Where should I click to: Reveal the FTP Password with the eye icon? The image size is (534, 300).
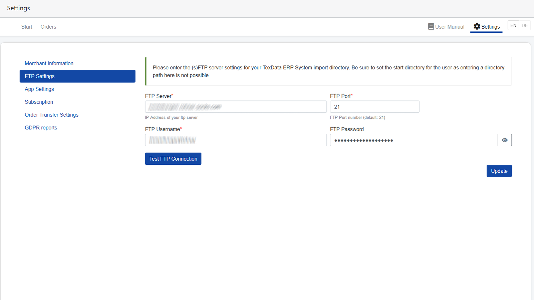click(504, 140)
